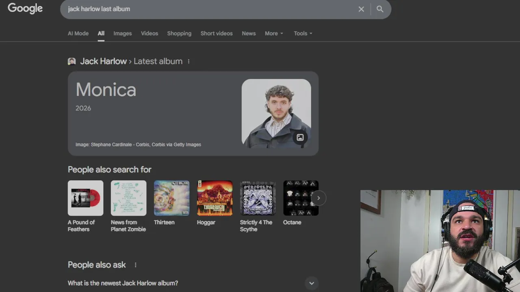520x292 pixels.
Task: Clear the search query with the X icon
Action: [361, 9]
